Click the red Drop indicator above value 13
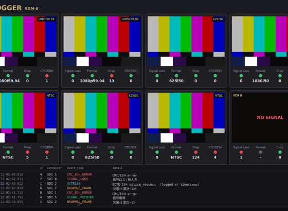 [x=112, y=76]
